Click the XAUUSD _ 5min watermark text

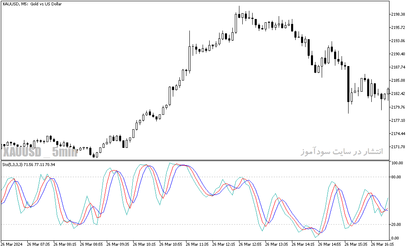tap(41, 152)
